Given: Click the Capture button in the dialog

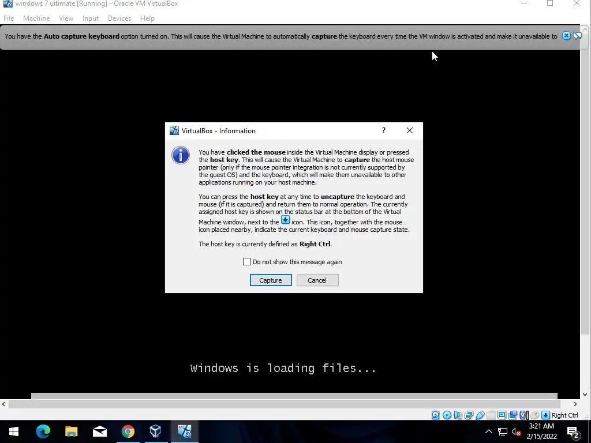Looking at the screenshot, I should coord(271,280).
